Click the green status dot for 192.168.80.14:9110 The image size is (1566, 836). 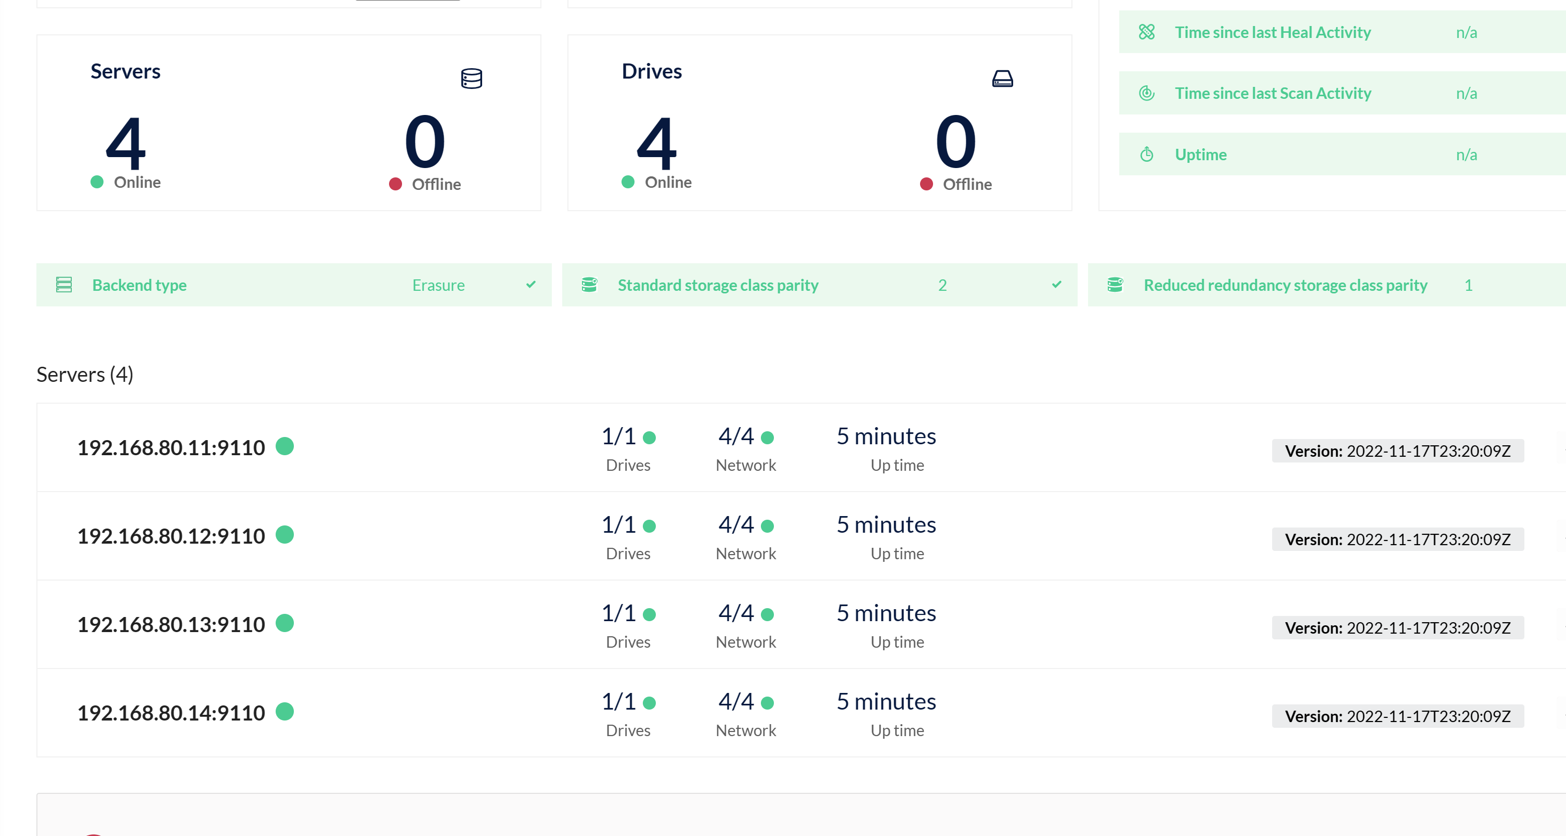point(284,711)
